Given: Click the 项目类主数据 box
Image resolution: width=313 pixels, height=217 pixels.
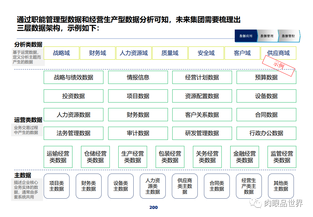Looking at the screenshot, I should tap(57, 186).
